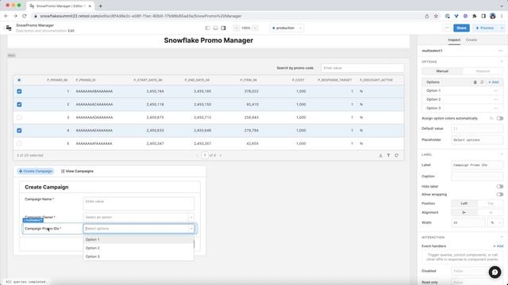
Task: Click the fx icon for option colors
Action: point(491,119)
